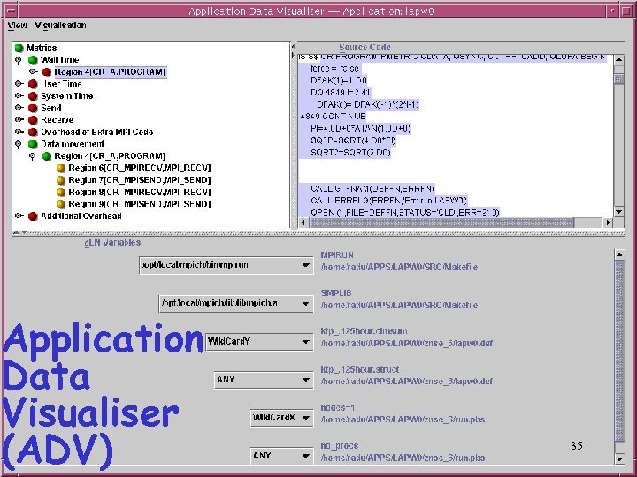
Task: Select Region 9[CR_MPISEND,MPI_SEND] row
Action: (140, 204)
